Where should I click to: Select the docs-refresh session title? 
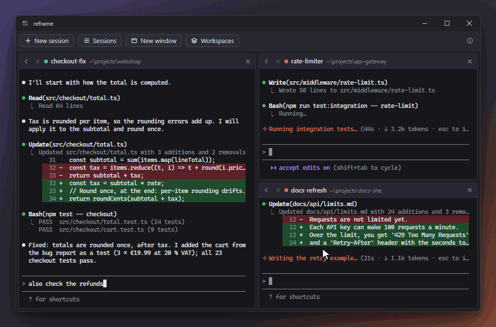pyautogui.click(x=309, y=190)
